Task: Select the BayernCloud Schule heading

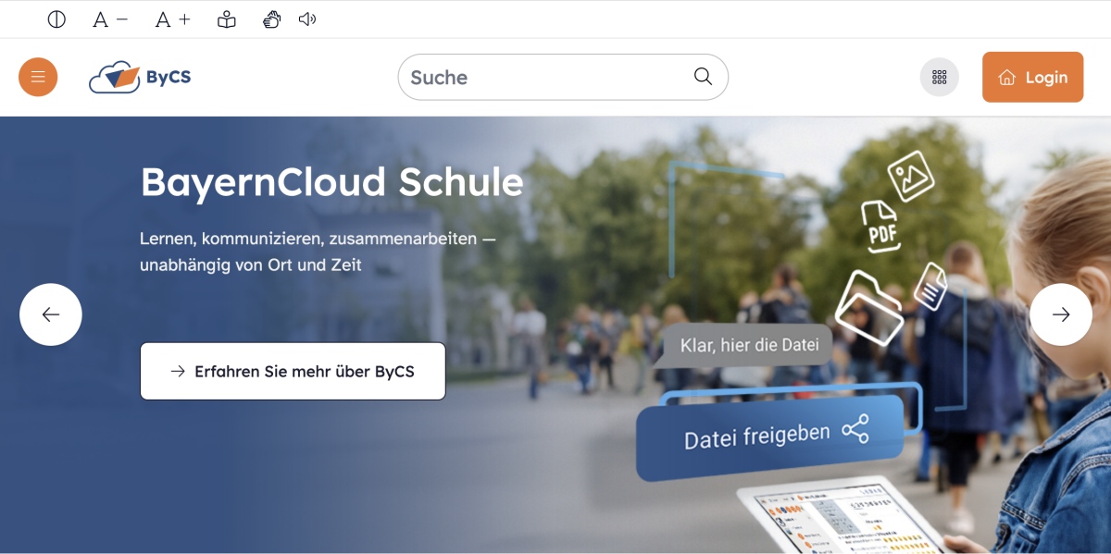Action: coord(331,182)
